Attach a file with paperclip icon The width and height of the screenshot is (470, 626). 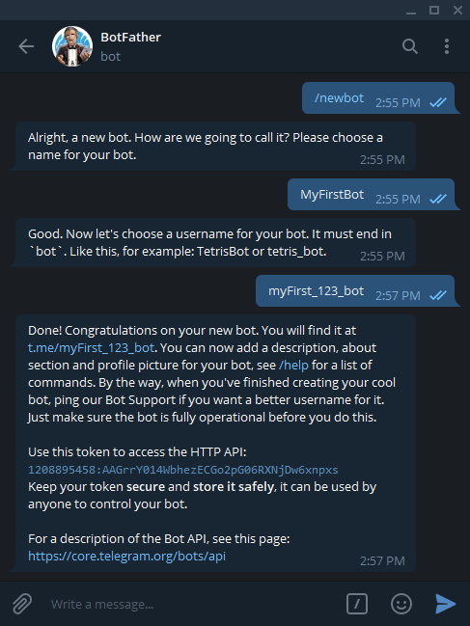click(x=22, y=604)
